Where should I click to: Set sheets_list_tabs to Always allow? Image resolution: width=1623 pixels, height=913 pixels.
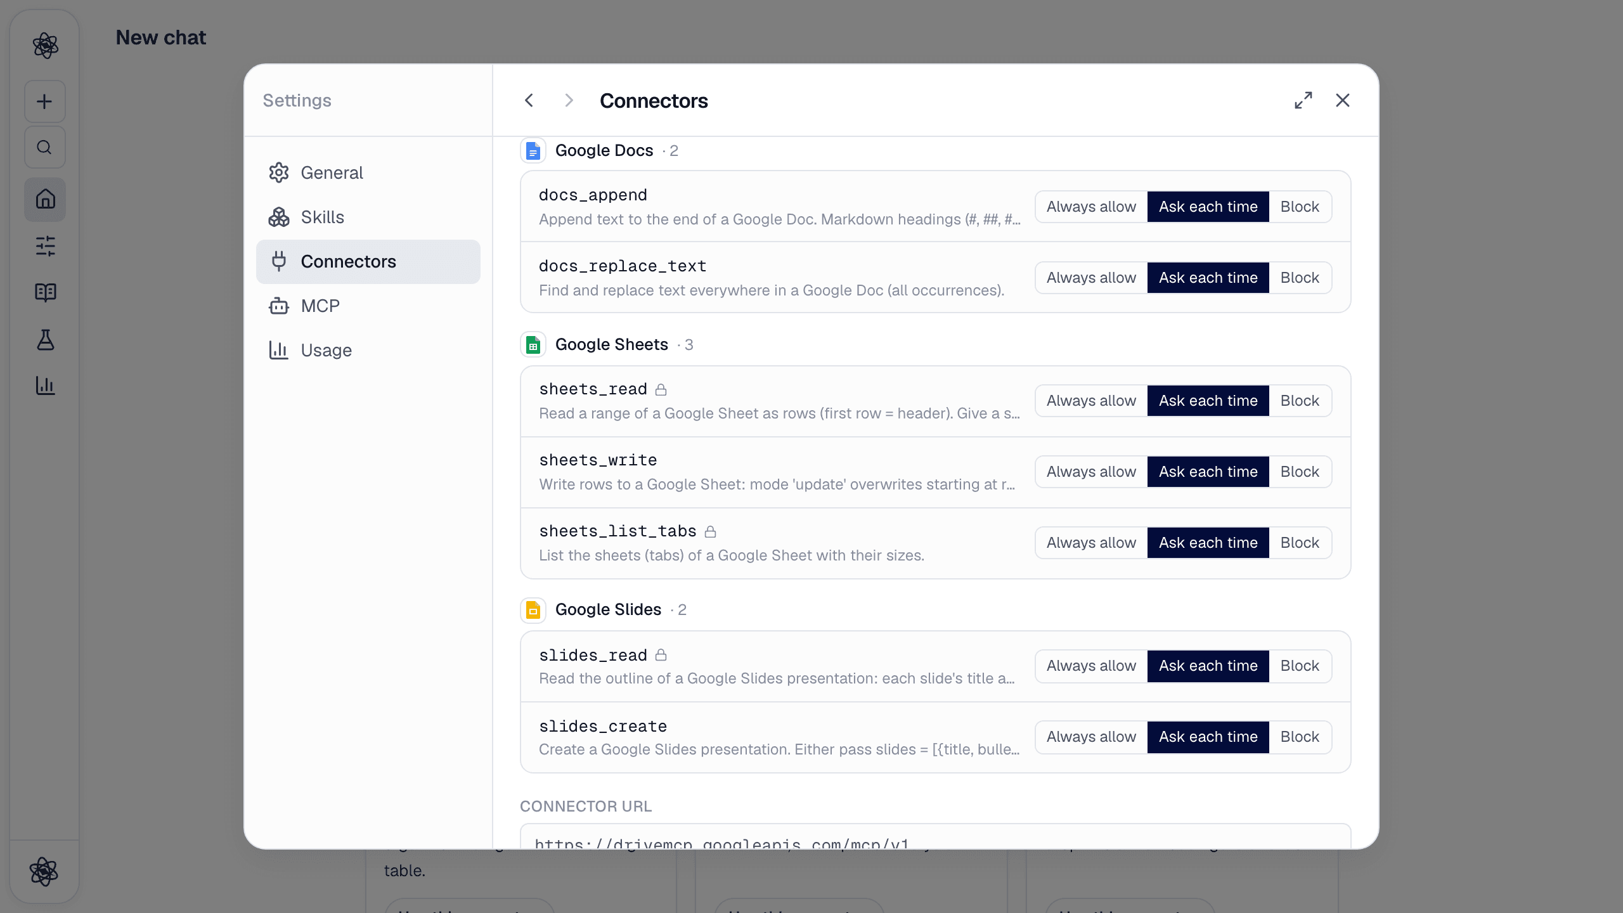[x=1091, y=543]
